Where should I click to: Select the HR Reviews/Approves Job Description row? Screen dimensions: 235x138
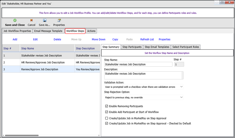click(x=43, y=63)
